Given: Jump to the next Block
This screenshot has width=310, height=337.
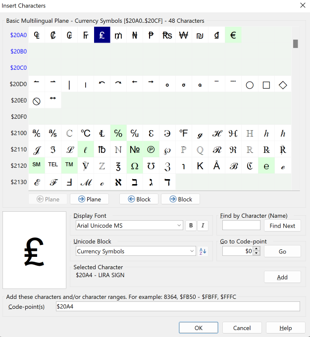Looking at the screenshot, I should coord(180,199).
